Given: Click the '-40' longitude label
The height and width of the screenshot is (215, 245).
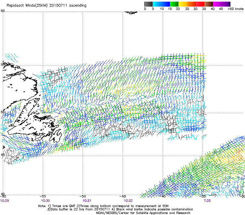Looking at the screenshot, I should click(163, 196).
